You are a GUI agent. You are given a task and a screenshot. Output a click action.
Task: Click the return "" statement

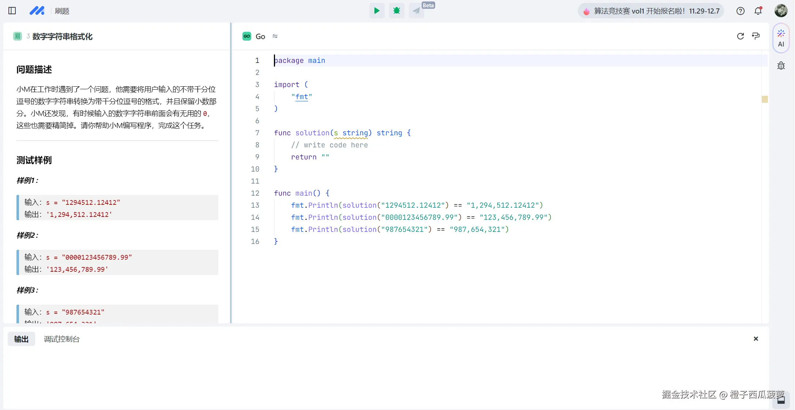pos(310,157)
